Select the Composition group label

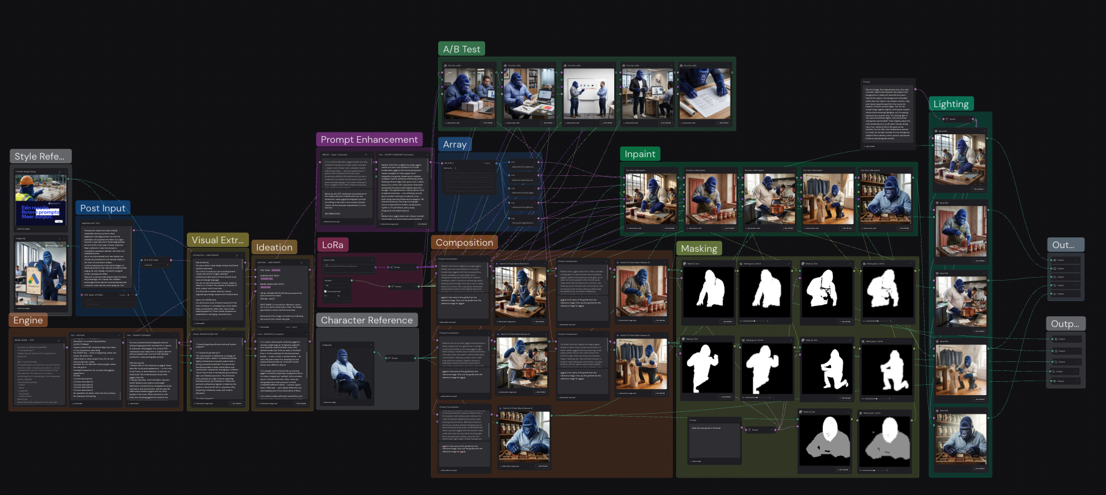[x=464, y=242]
